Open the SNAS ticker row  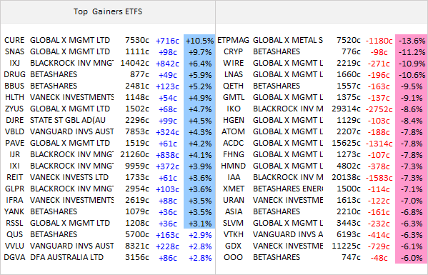coord(108,52)
